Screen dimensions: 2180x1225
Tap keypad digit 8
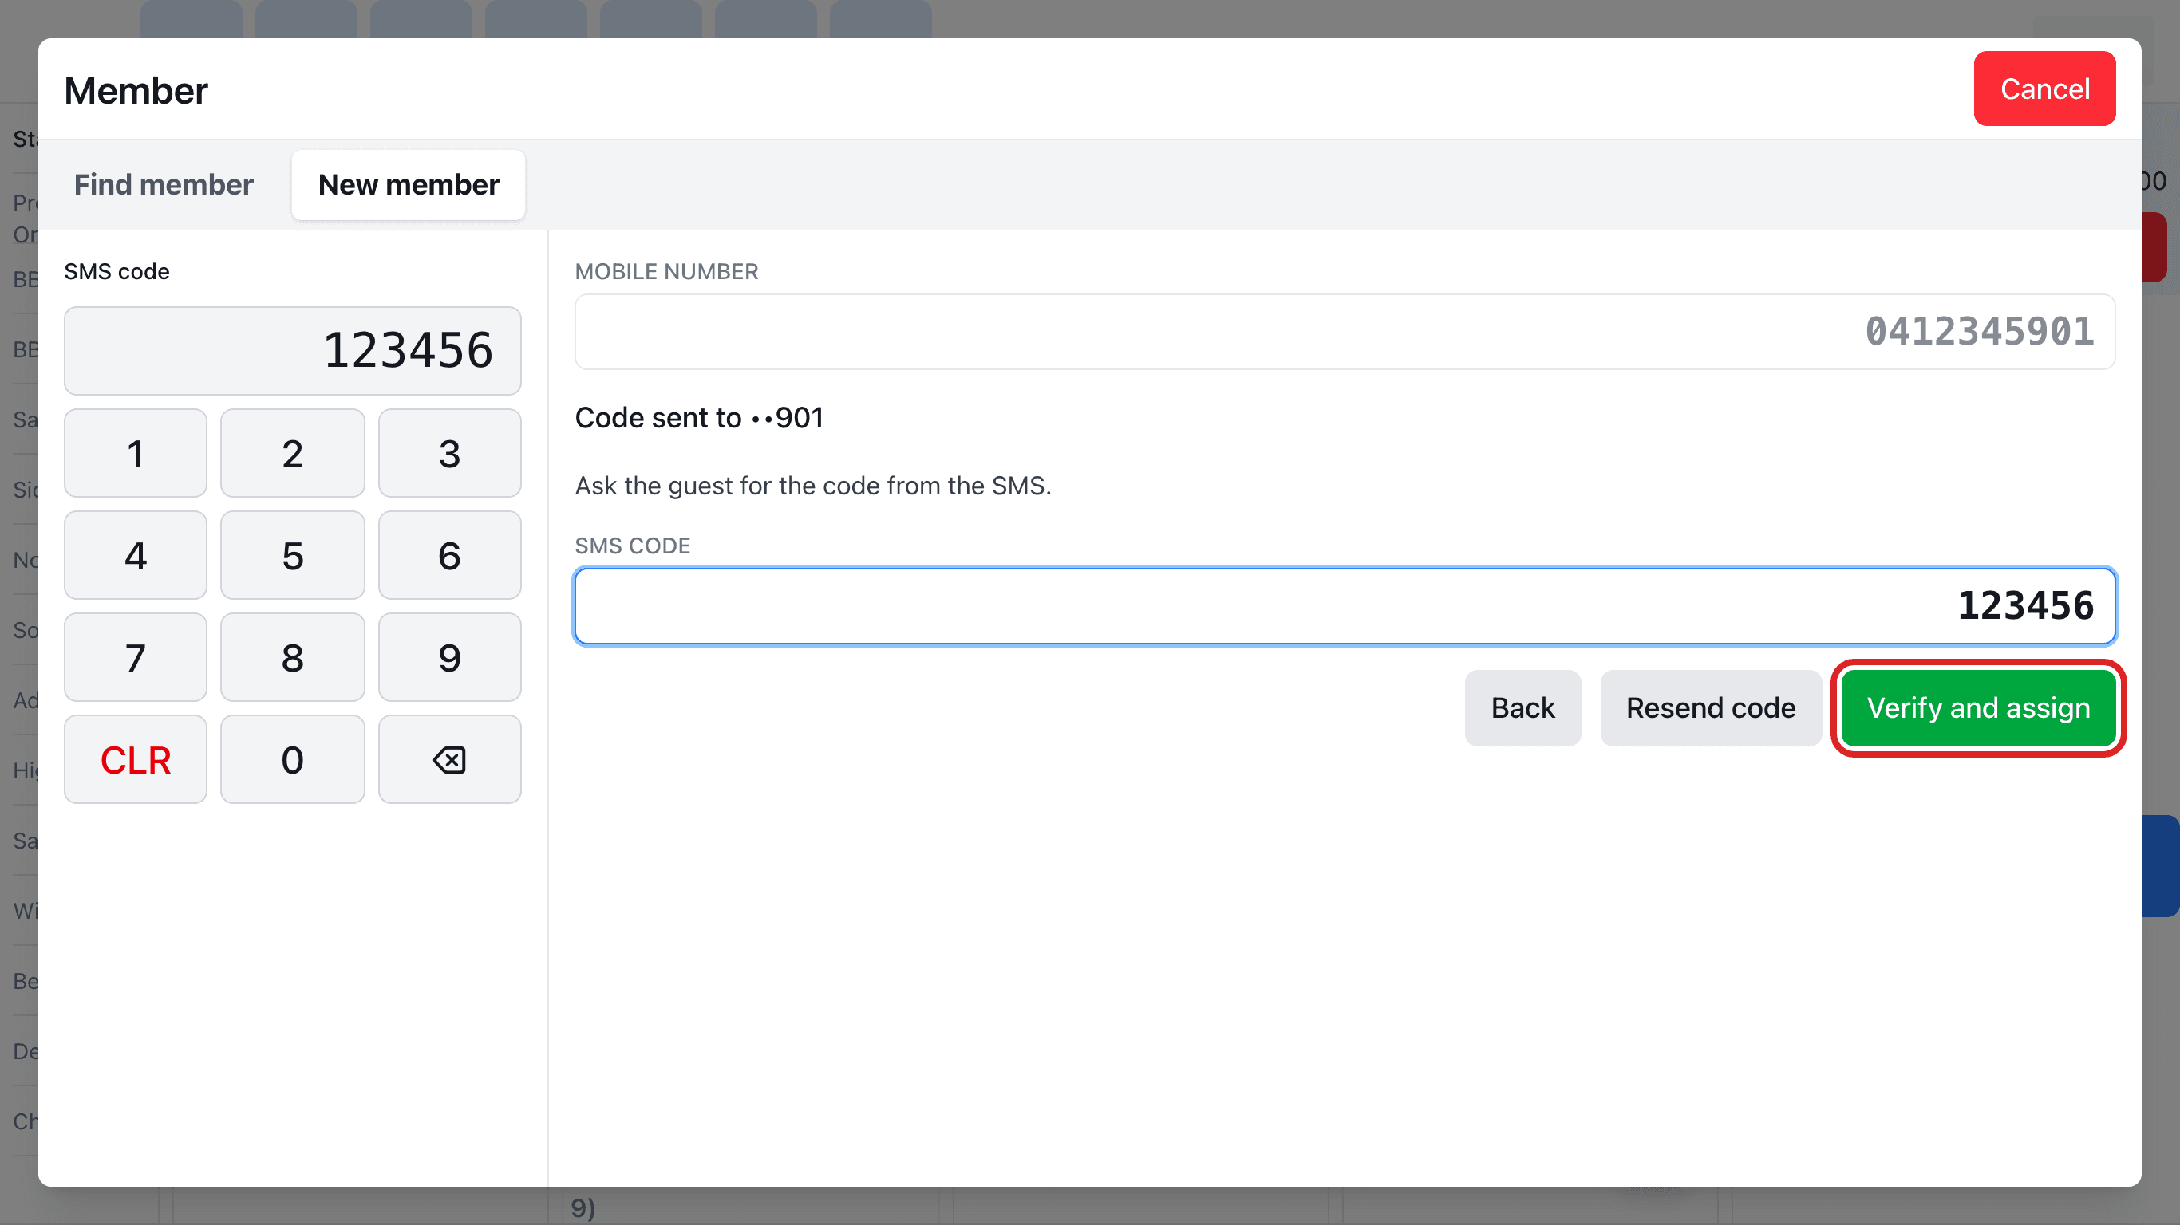coord(292,657)
